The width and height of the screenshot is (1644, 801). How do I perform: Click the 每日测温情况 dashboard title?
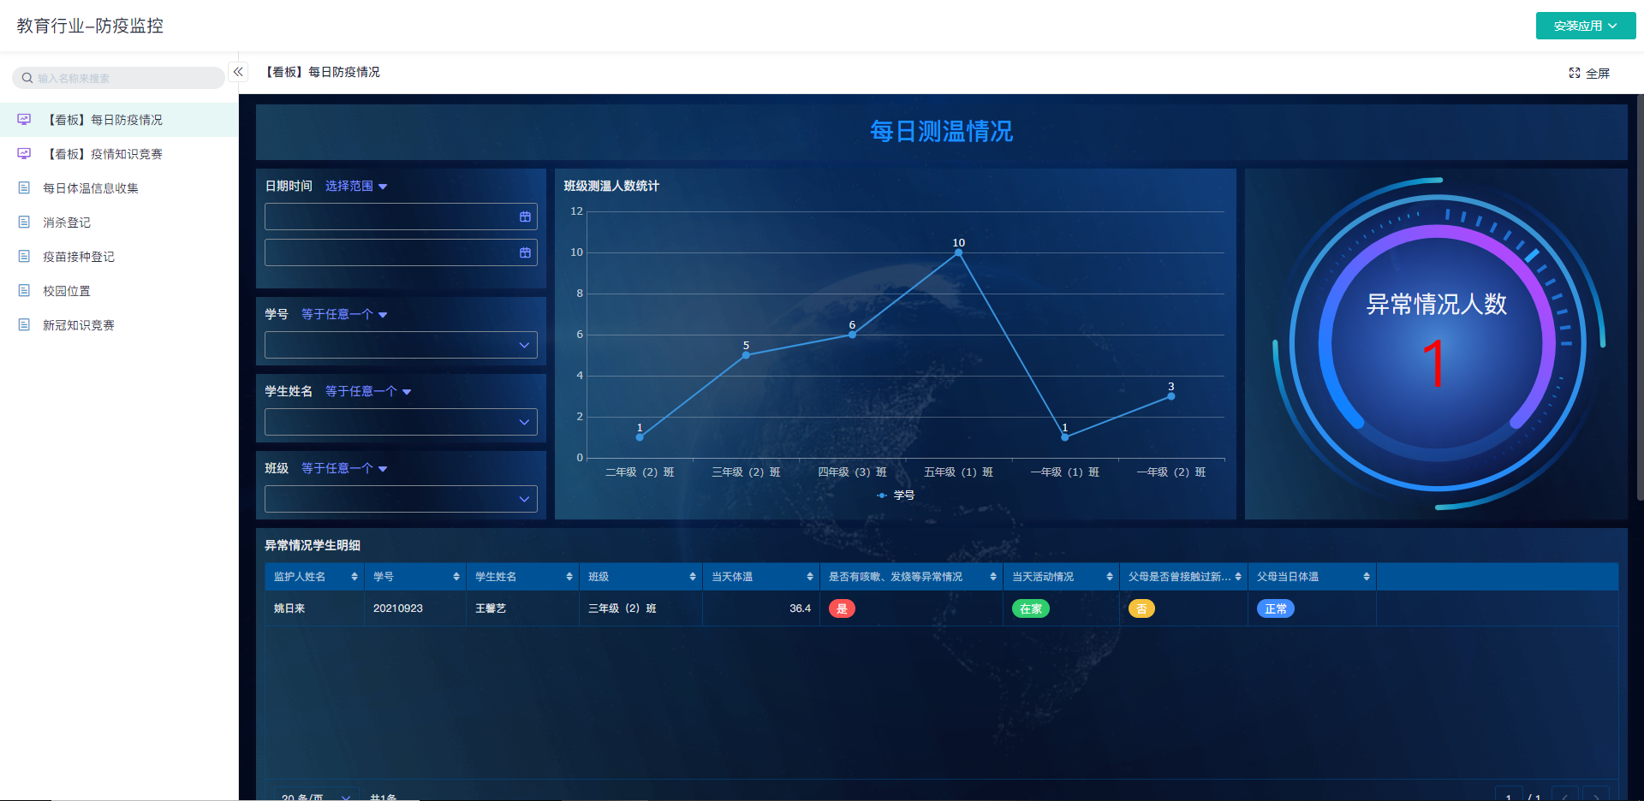coord(941,131)
